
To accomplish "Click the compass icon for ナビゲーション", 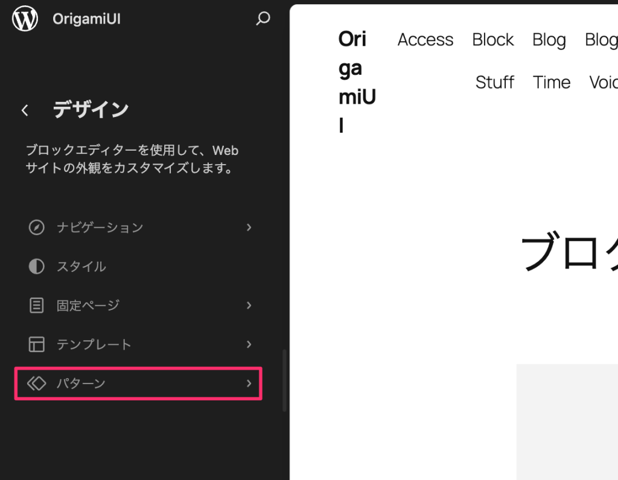I will (37, 227).
